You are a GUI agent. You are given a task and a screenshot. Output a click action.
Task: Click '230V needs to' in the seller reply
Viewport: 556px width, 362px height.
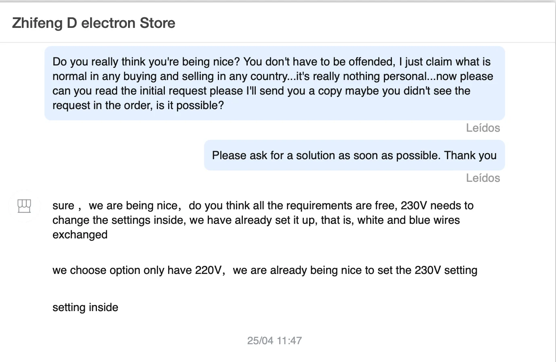[437, 206]
